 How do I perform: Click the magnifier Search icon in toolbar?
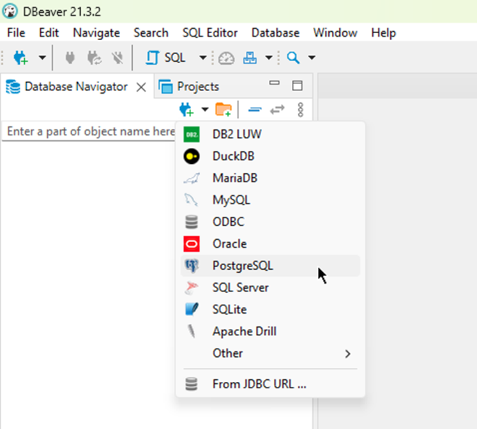tap(293, 57)
